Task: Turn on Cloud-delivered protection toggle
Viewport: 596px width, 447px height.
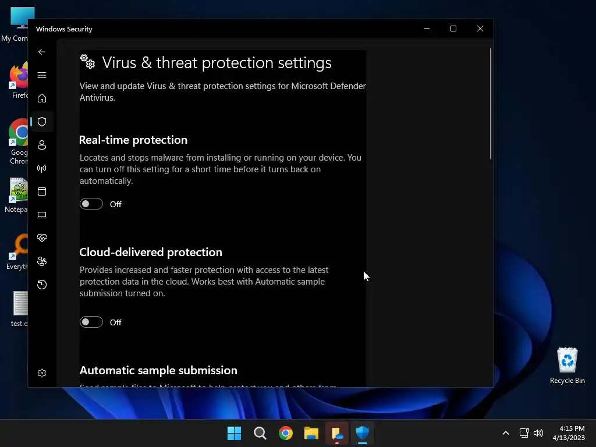Action: coord(91,322)
